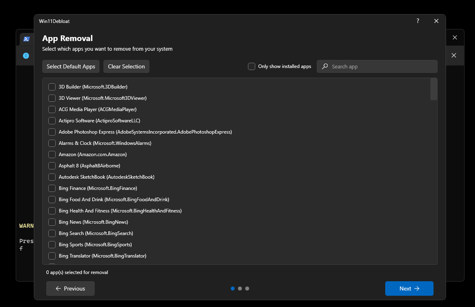Tick Autodesk SketchBook checkbox
475x307 pixels.
(52, 177)
